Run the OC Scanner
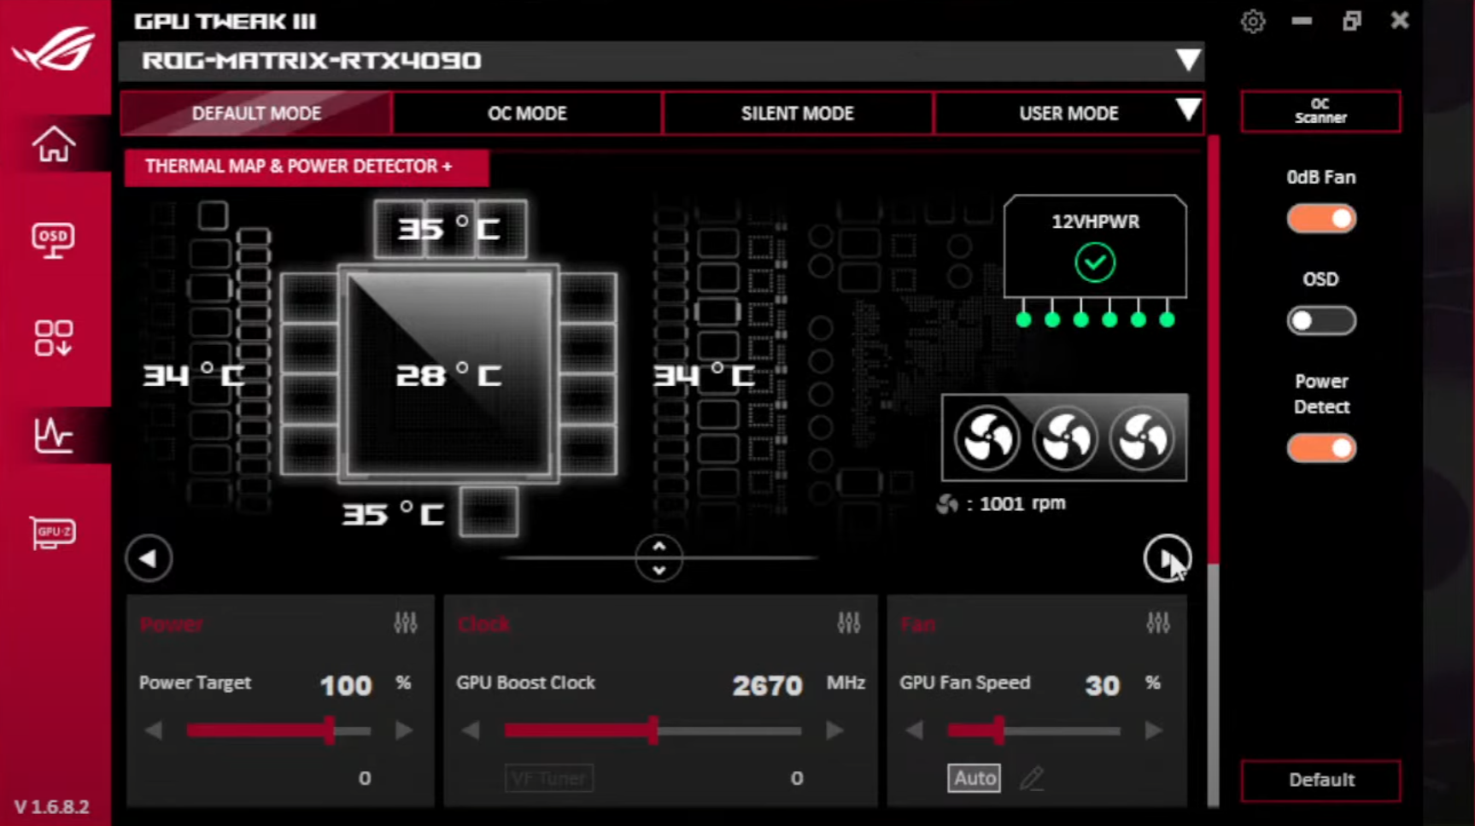 click(1320, 110)
